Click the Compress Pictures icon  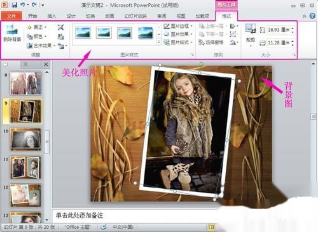click(60, 27)
